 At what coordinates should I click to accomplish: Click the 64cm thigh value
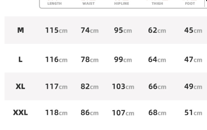tap(157, 60)
